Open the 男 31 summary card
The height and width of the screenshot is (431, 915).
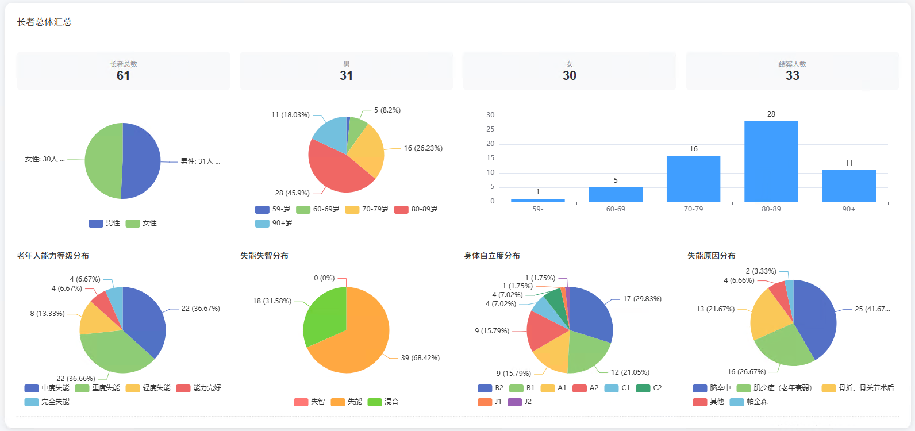[x=347, y=71]
